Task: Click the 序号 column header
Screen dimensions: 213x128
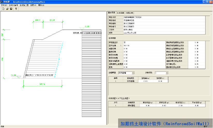Action: tap(116, 103)
